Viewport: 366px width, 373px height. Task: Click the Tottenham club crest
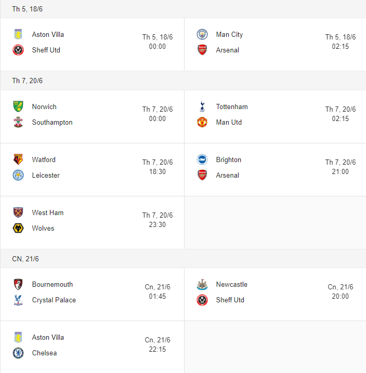202,106
